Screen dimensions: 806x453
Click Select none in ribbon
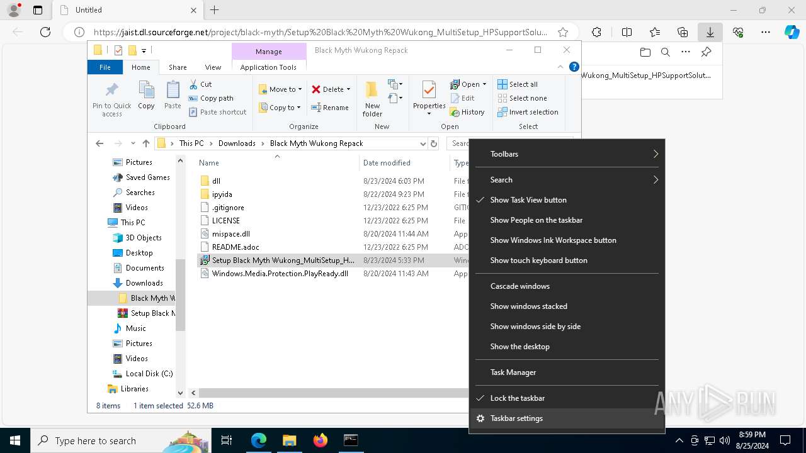pyautogui.click(x=522, y=98)
